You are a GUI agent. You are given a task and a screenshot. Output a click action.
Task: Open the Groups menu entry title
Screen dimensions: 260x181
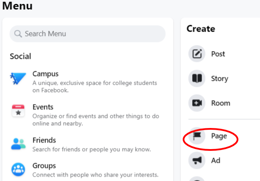[44, 165]
